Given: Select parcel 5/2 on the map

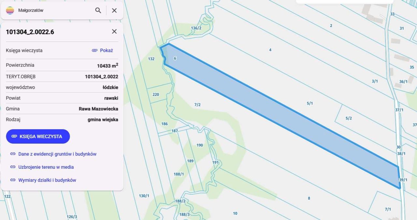Looking at the screenshot, I should coord(349,118).
